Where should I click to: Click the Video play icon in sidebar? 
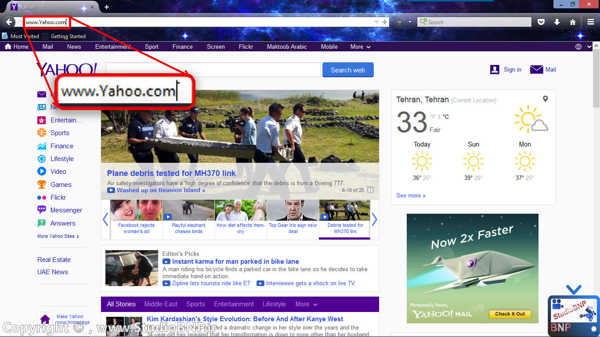click(x=42, y=172)
